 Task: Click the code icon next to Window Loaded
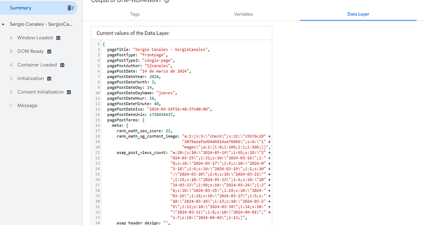58,38
